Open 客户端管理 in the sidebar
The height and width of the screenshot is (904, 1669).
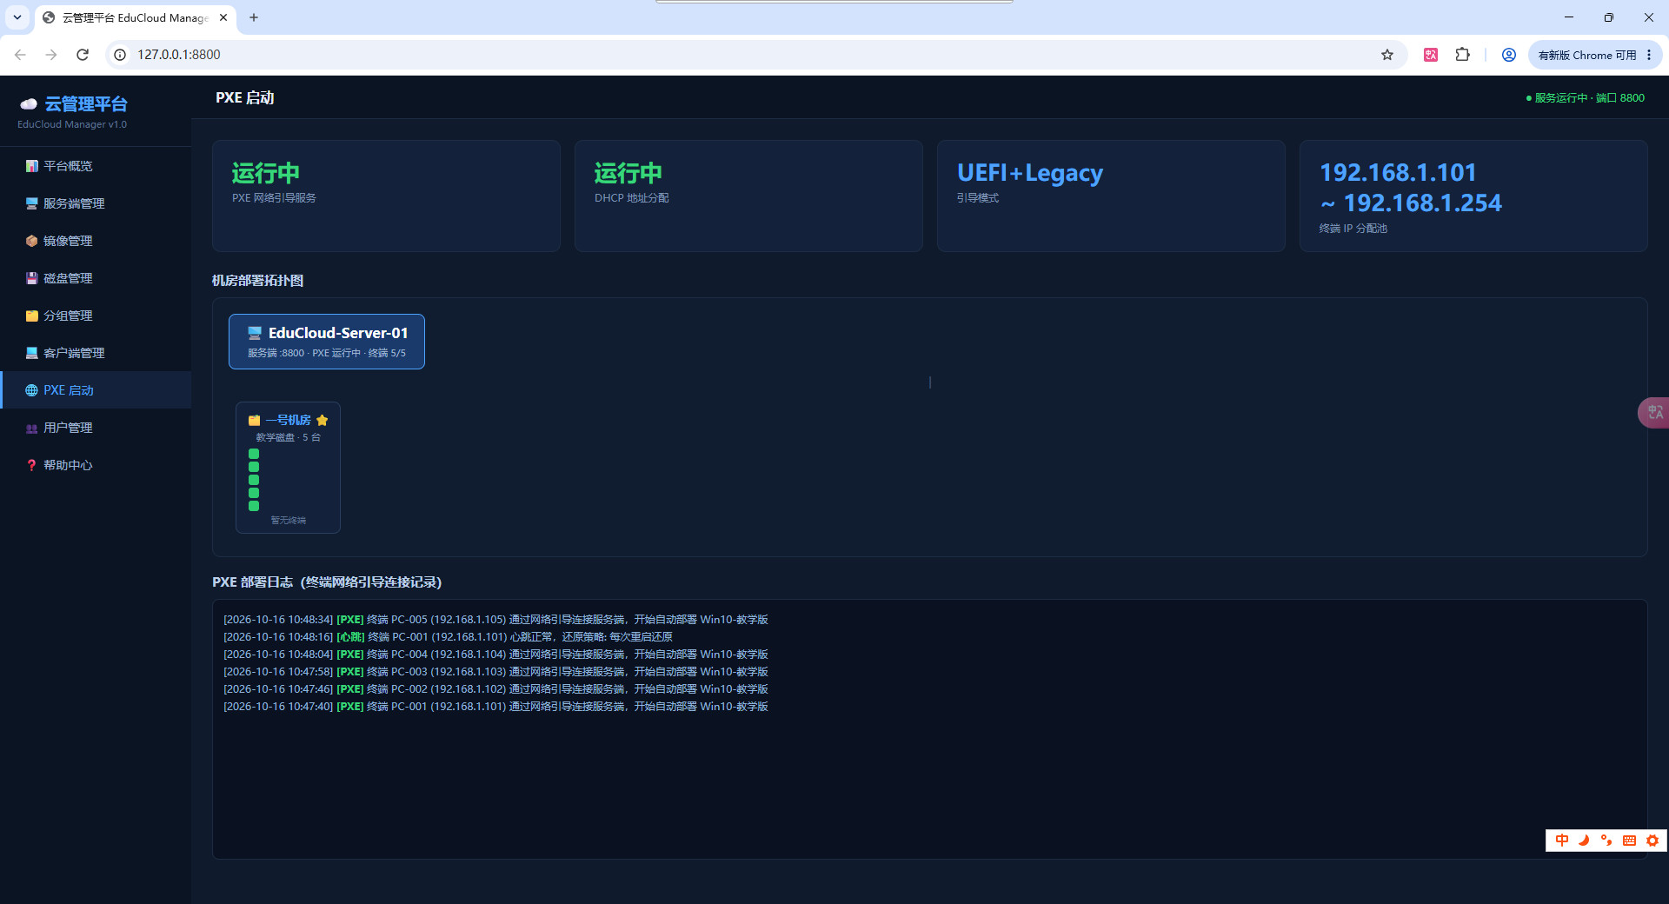coord(96,353)
